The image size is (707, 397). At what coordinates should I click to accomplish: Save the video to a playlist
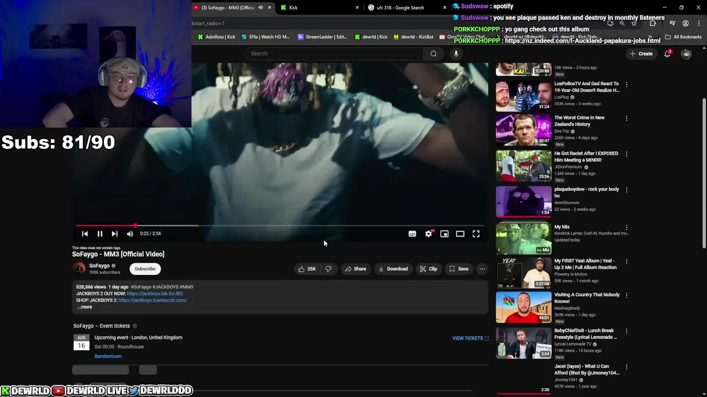click(x=458, y=269)
